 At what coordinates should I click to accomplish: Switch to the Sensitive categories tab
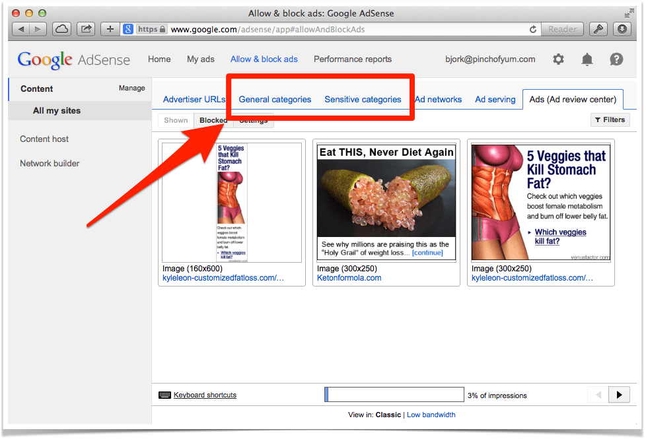(x=363, y=99)
